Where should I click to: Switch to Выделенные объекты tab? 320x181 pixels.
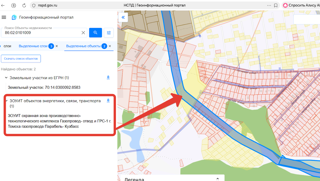pyautogui.click(x=83, y=46)
